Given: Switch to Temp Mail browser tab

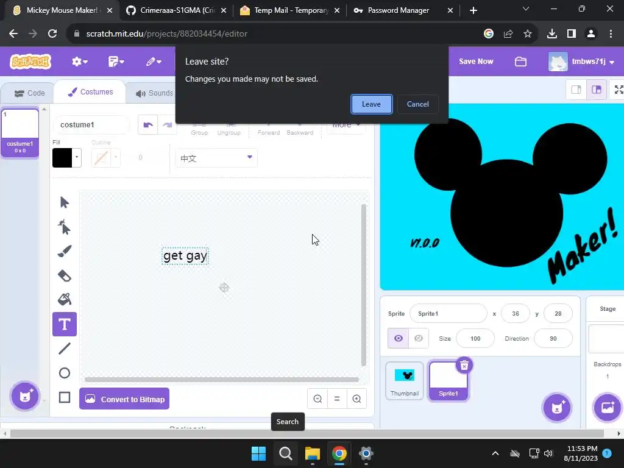Looking at the screenshot, I should (x=289, y=10).
